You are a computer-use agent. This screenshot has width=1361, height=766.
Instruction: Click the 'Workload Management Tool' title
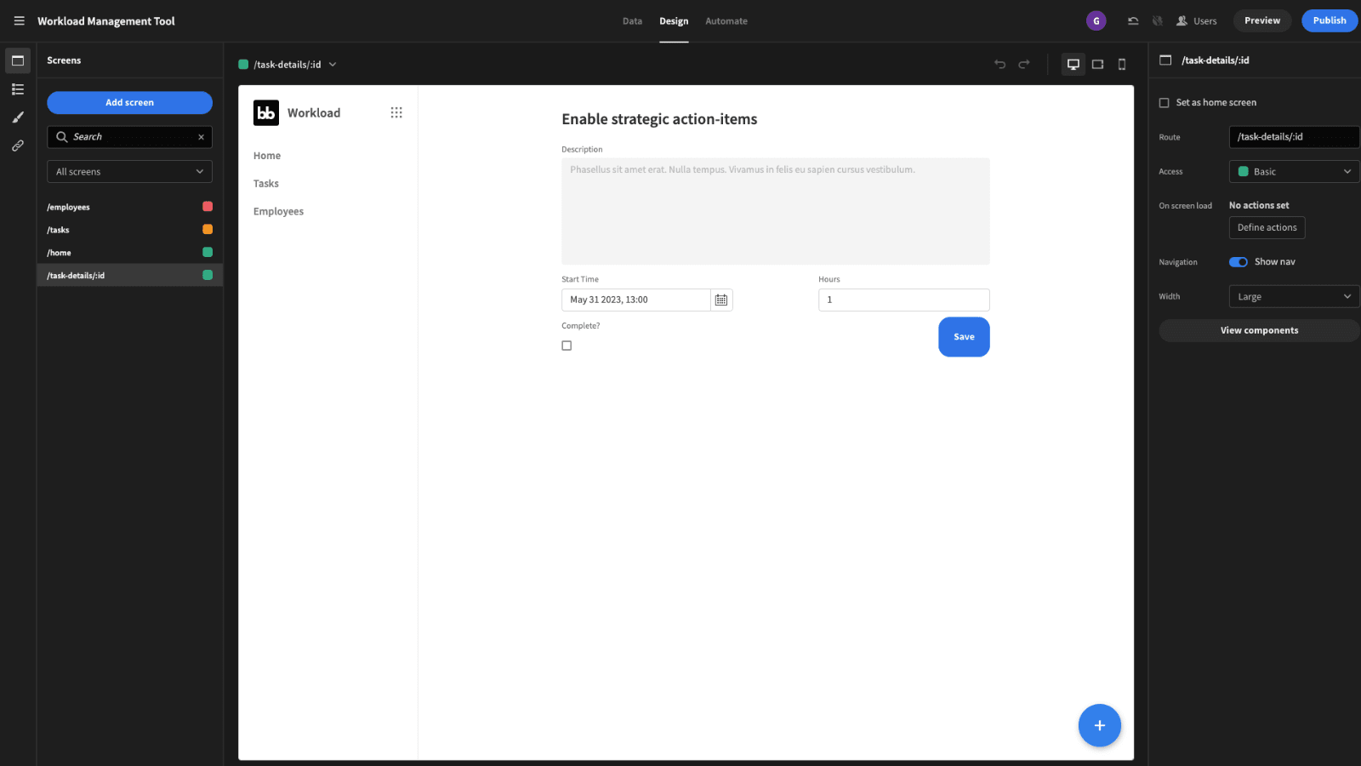[x=106, y=21]
